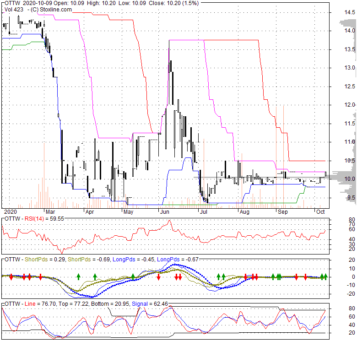
Task: Click the 80 label on the bottom oscillator axis
Action: (x=352, y=309)
